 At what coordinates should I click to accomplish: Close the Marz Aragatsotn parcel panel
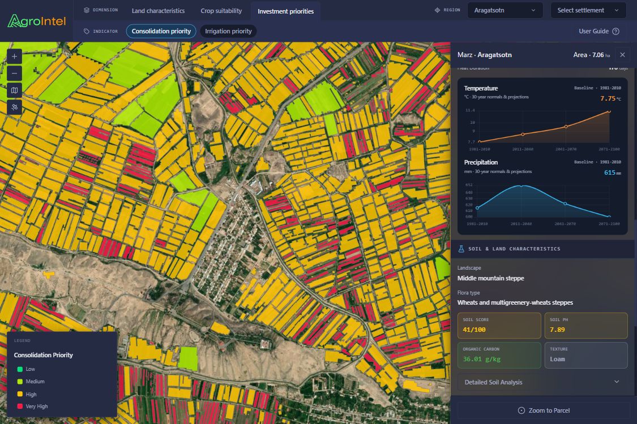(x=622, y=55)
